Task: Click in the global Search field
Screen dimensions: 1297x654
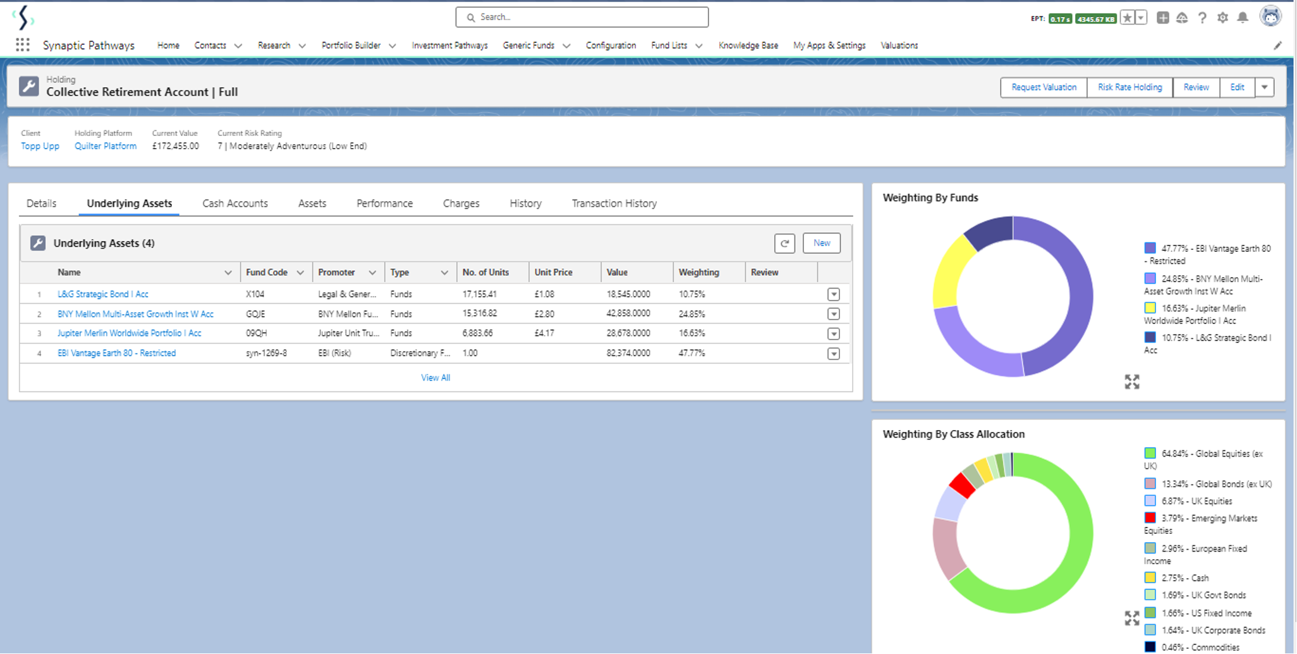Action: 582,17
